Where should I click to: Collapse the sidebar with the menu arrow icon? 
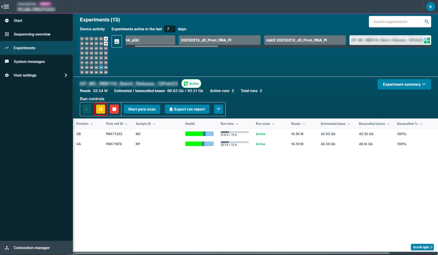[x=5, y=7]
